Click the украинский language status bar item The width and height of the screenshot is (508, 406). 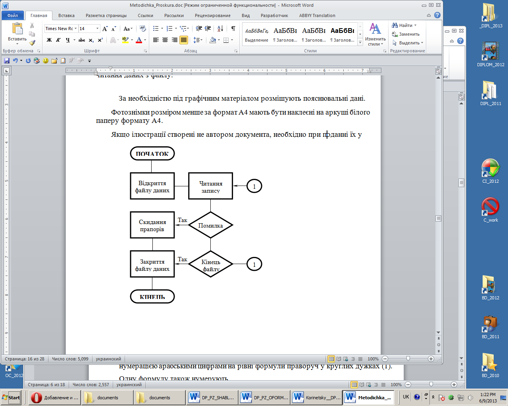tap(108, 359)
